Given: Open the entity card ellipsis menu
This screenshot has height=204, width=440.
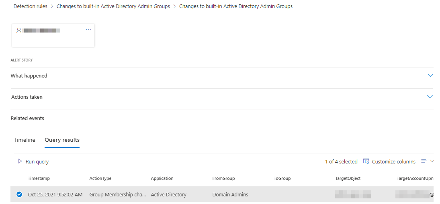Looking at the screenshot, I should click(88, 30).
